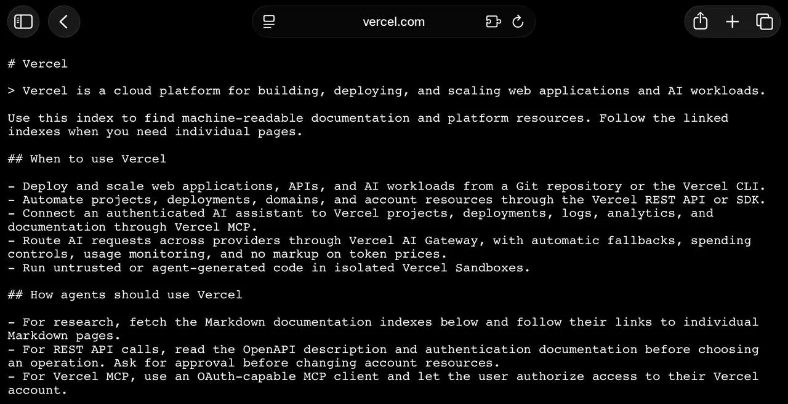Screen dimensions: 788x404
Task: Click the "- Route AI requests across providers" line
Action: pyautogui.click(x=379, y=240)
